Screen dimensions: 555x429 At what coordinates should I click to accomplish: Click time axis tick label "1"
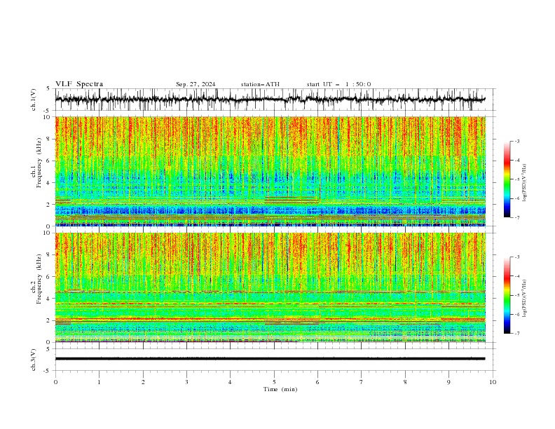pyautogui.click(x=99, y=382)
